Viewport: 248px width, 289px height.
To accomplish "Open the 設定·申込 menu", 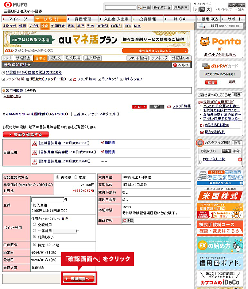I will 209,19.
